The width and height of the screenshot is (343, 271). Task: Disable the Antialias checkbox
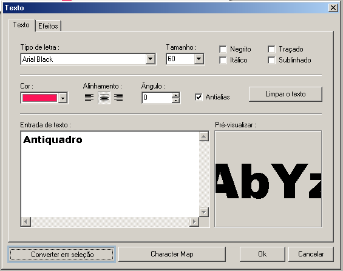click(x=199, y=97)
